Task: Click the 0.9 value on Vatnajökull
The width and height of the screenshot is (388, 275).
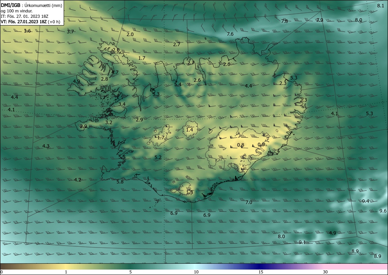Action: (261, 145)
